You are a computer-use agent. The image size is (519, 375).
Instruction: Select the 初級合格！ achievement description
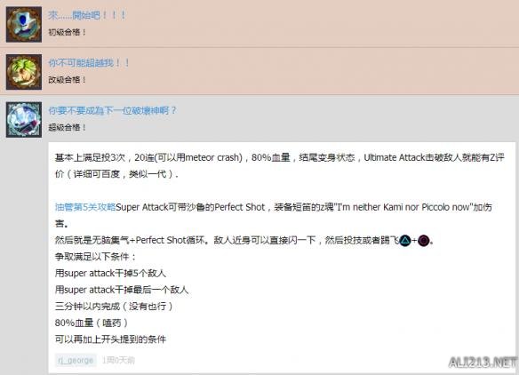68,32
